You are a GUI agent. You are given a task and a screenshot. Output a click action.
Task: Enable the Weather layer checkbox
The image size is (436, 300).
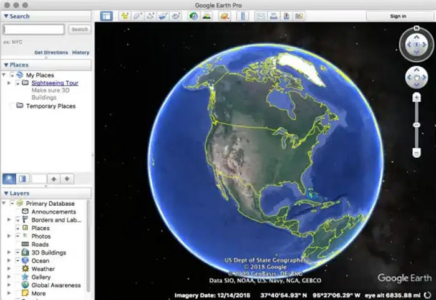tap(18, 269)
